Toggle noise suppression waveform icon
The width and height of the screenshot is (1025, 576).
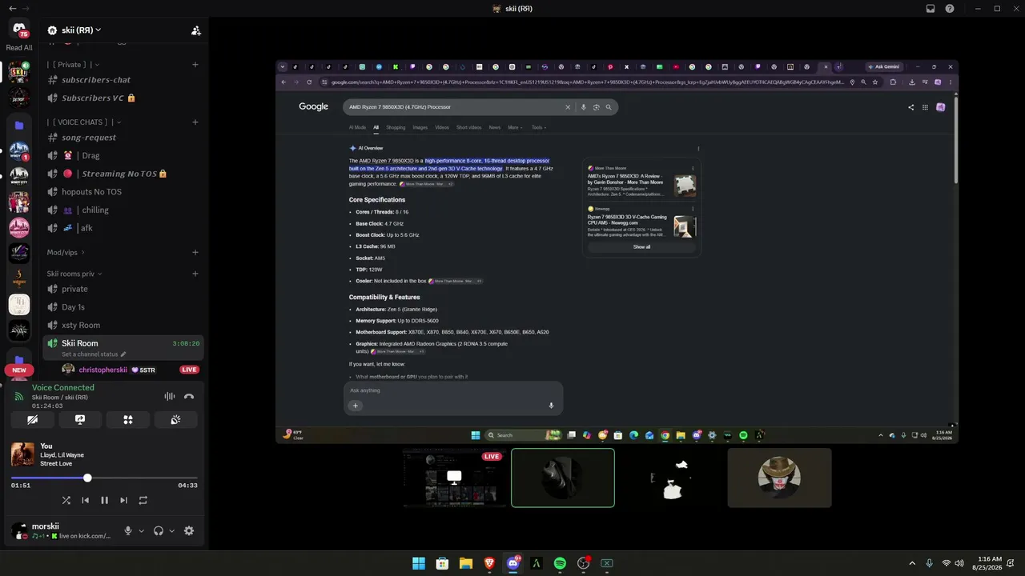[170, 396]
